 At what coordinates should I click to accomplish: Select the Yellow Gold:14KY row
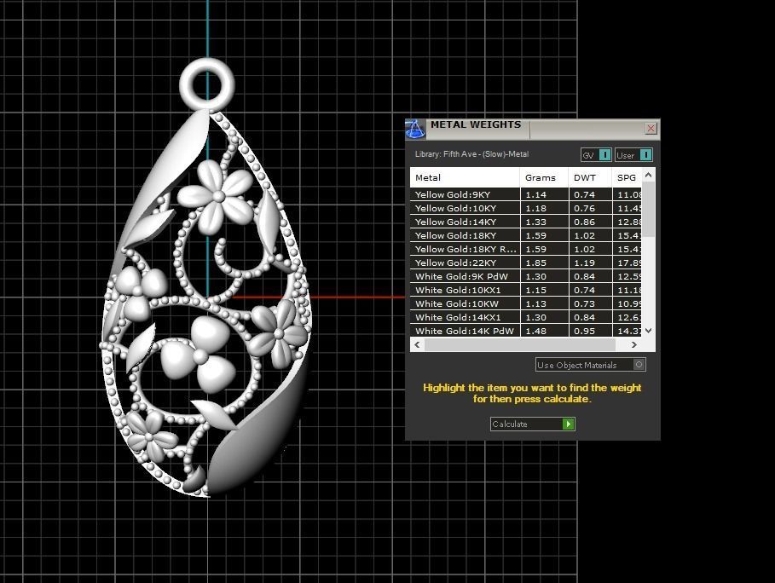coord(526,222)
